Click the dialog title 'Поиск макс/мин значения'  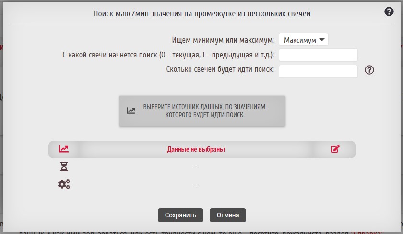point(201,14)
